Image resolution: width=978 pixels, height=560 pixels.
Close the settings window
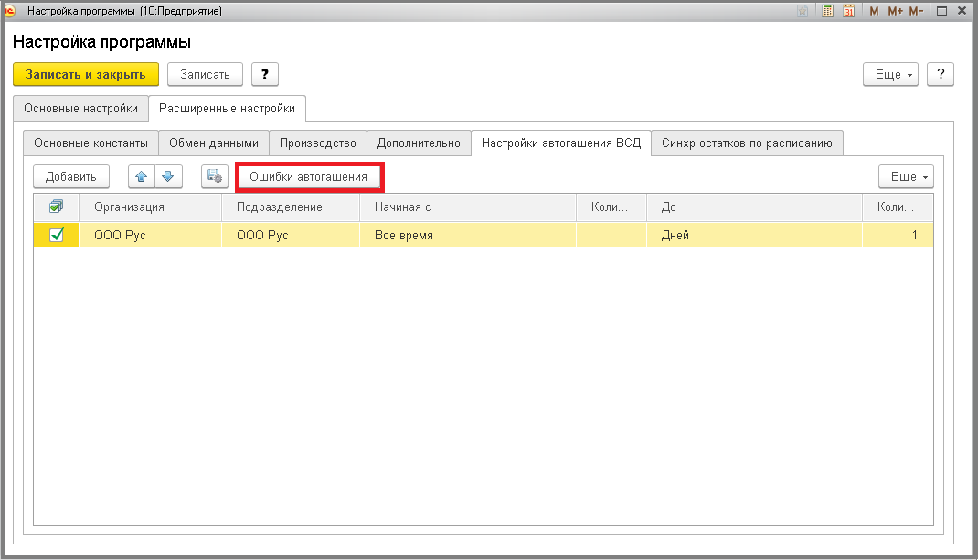coord(962,11)
